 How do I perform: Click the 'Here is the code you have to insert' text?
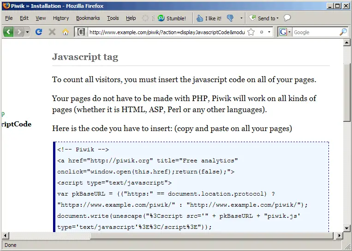(x=172, y=128)
